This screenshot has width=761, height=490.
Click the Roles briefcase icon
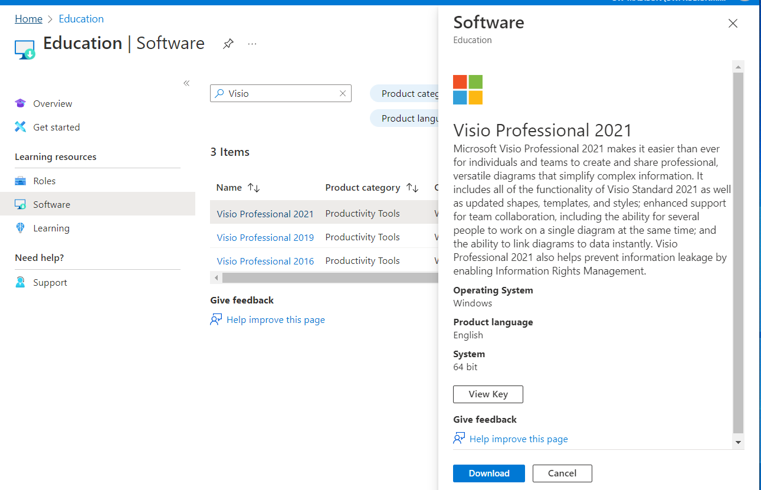[21, 181]
